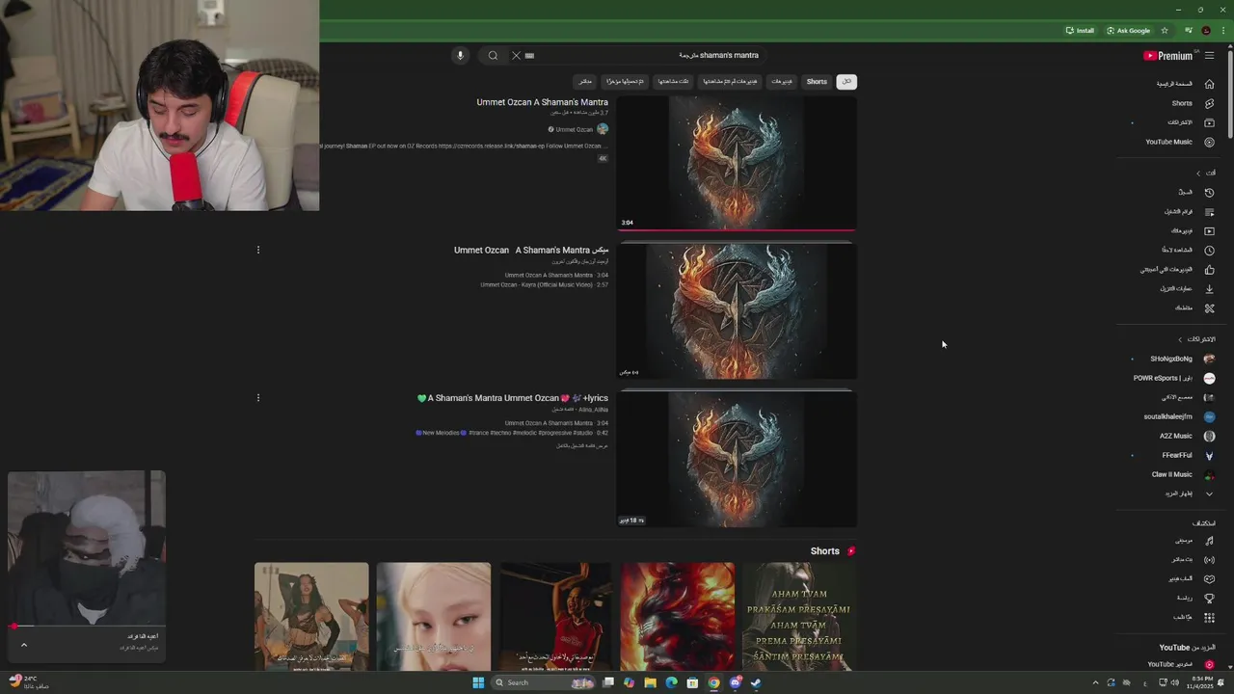The height and width of the screenshot is (694, 1234).
Task: Click the 18-video playlist thumbnail
Action: click(x=737, y=459)
